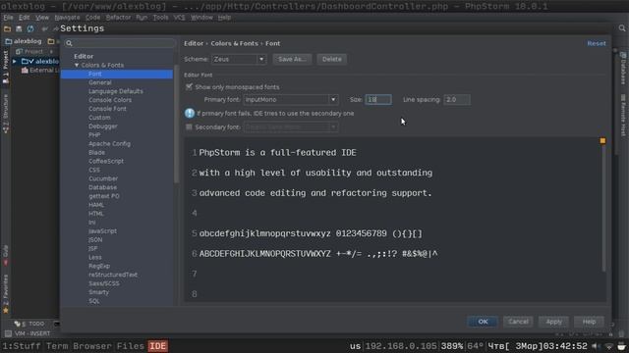The image size is (629, 353).
Task: Open the Tools menu
Action: 160,18
